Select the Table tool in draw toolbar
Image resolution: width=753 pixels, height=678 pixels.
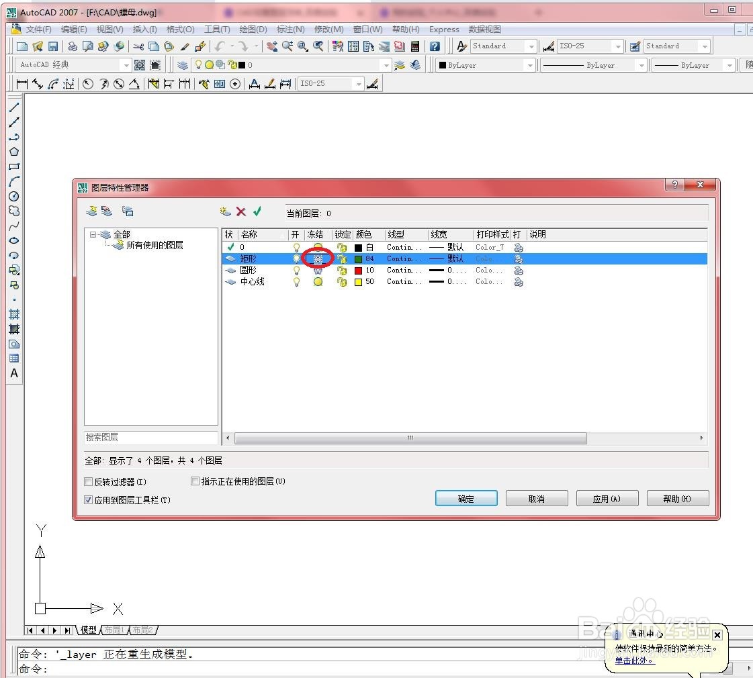click(14, 358)
